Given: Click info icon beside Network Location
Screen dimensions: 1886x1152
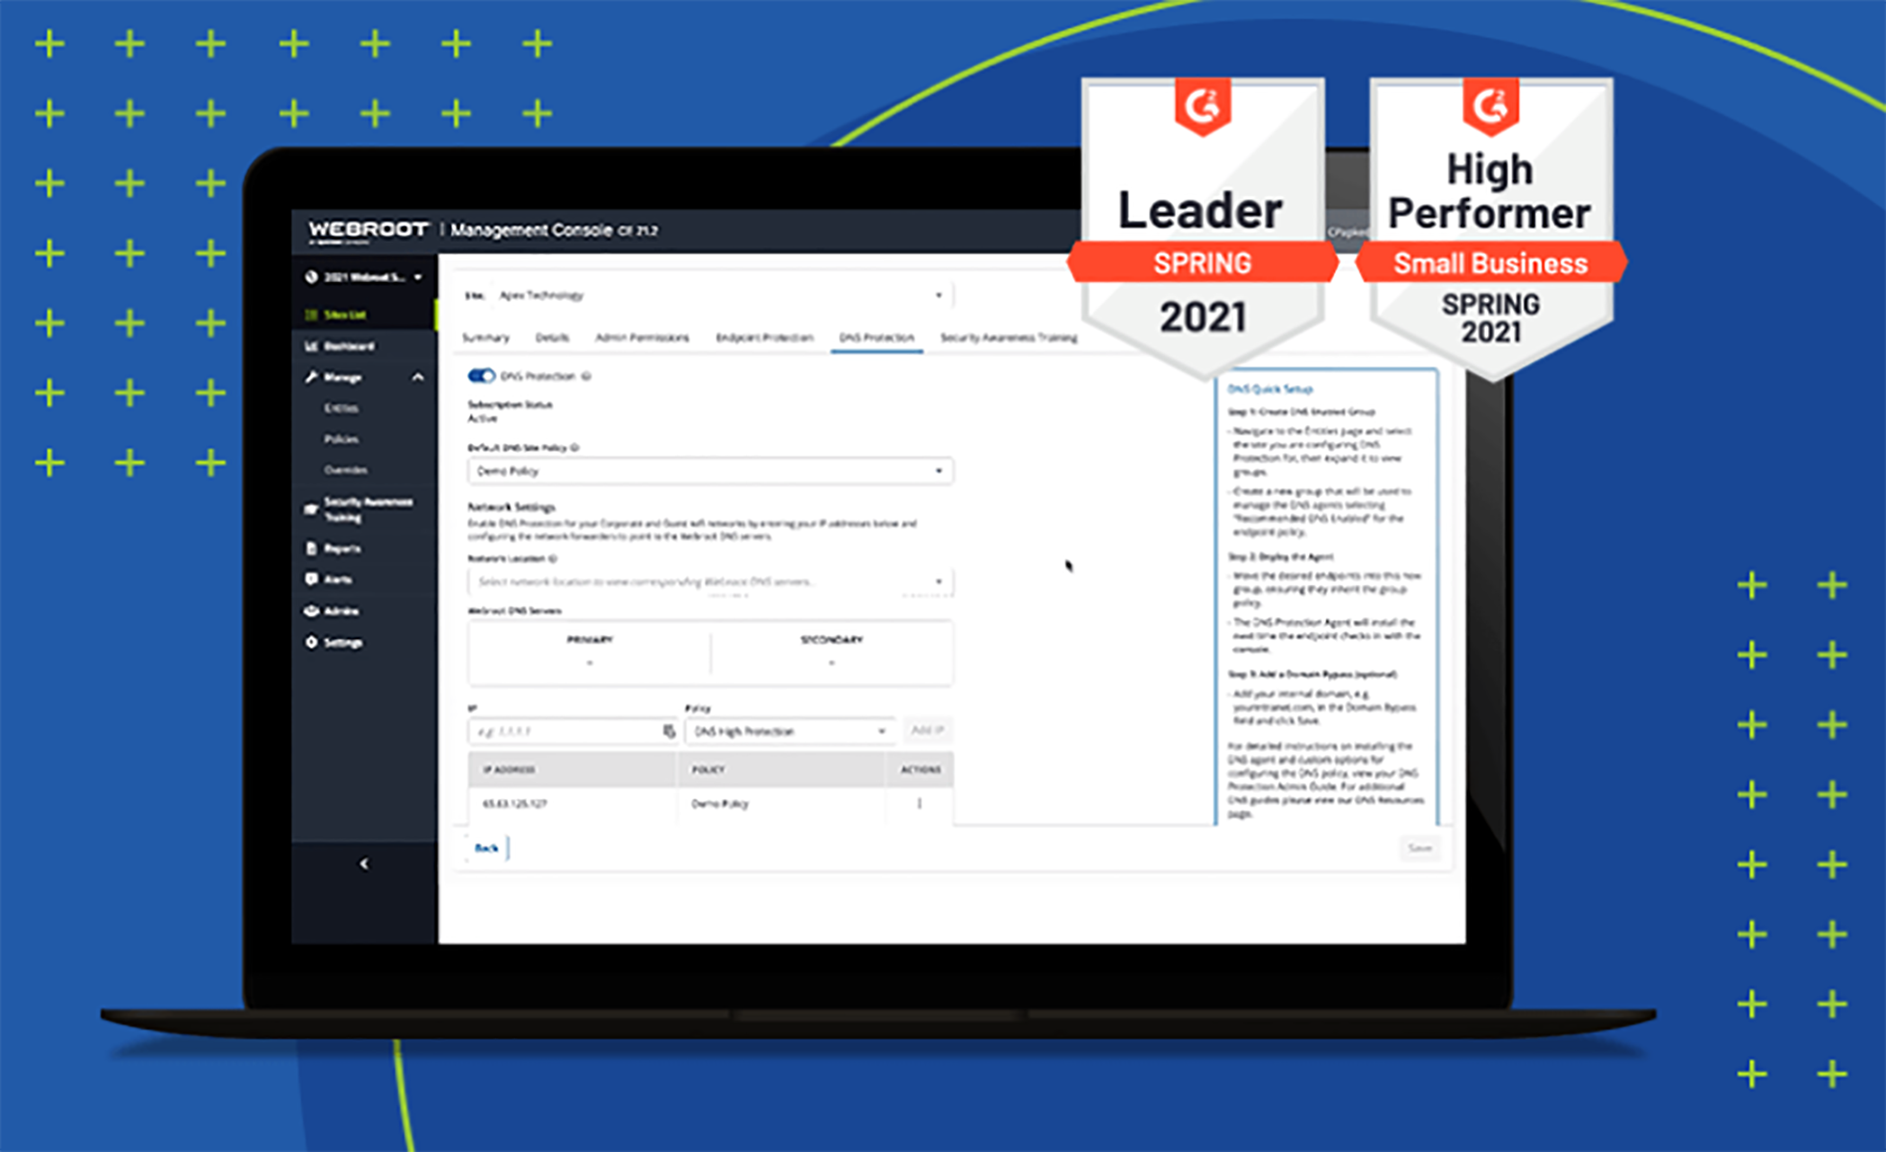Looking at the screenshot, I should pos(553,559).
